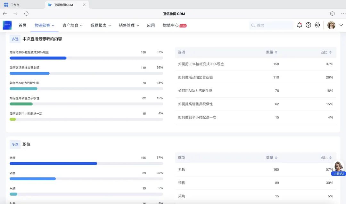The width and height of the screenshot is (346, 204).
Task: Sort the 数量 column in first table
Action: click(x=272, y=52)
